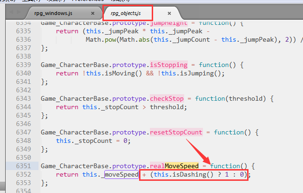Click the tab scroll left arrow
Image resolution: width=303 pixels, height=193 pixels.
point(11,12)
